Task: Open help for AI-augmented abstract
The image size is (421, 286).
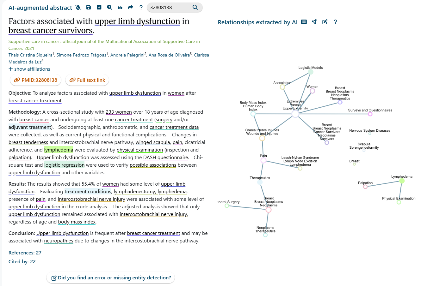Action: click(x=141, y=7)
